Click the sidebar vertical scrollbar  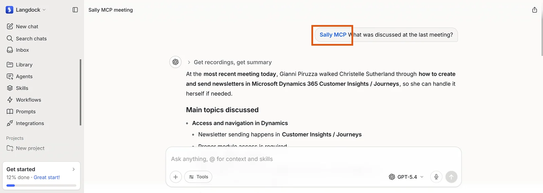click(x=80, y=92)
